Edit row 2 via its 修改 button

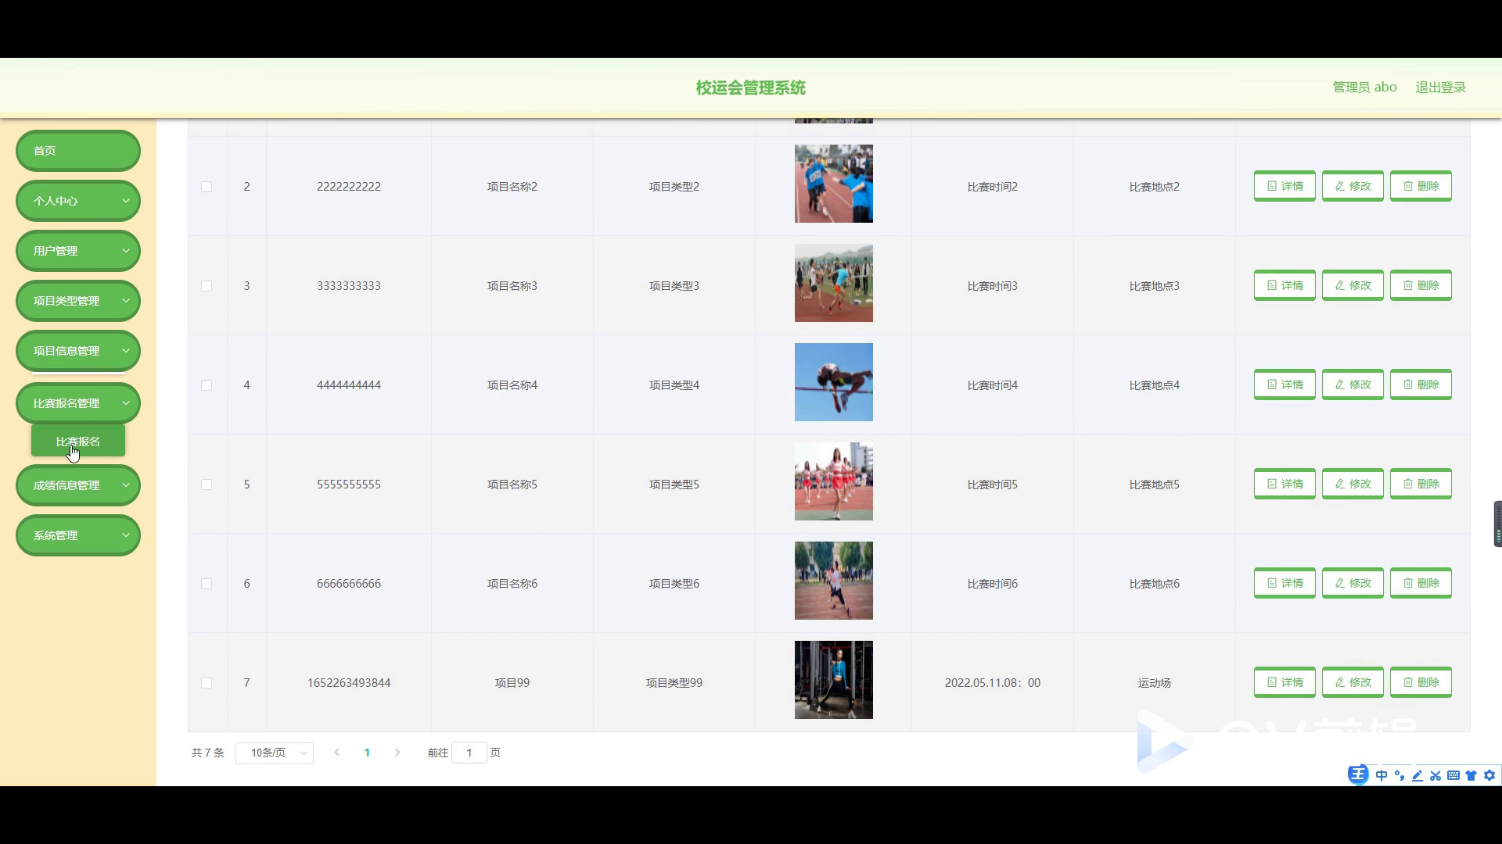tap(1353, 186)
